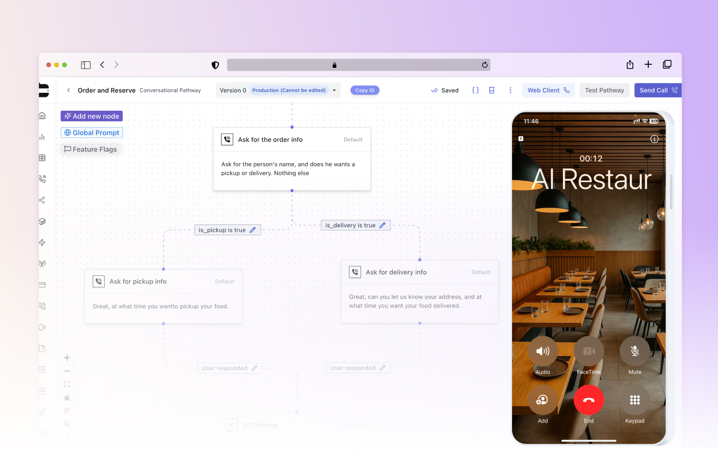Open the broadcast campaigns icon in the sidebar
This screenshot has width=718, height=449.
[42, 263]
